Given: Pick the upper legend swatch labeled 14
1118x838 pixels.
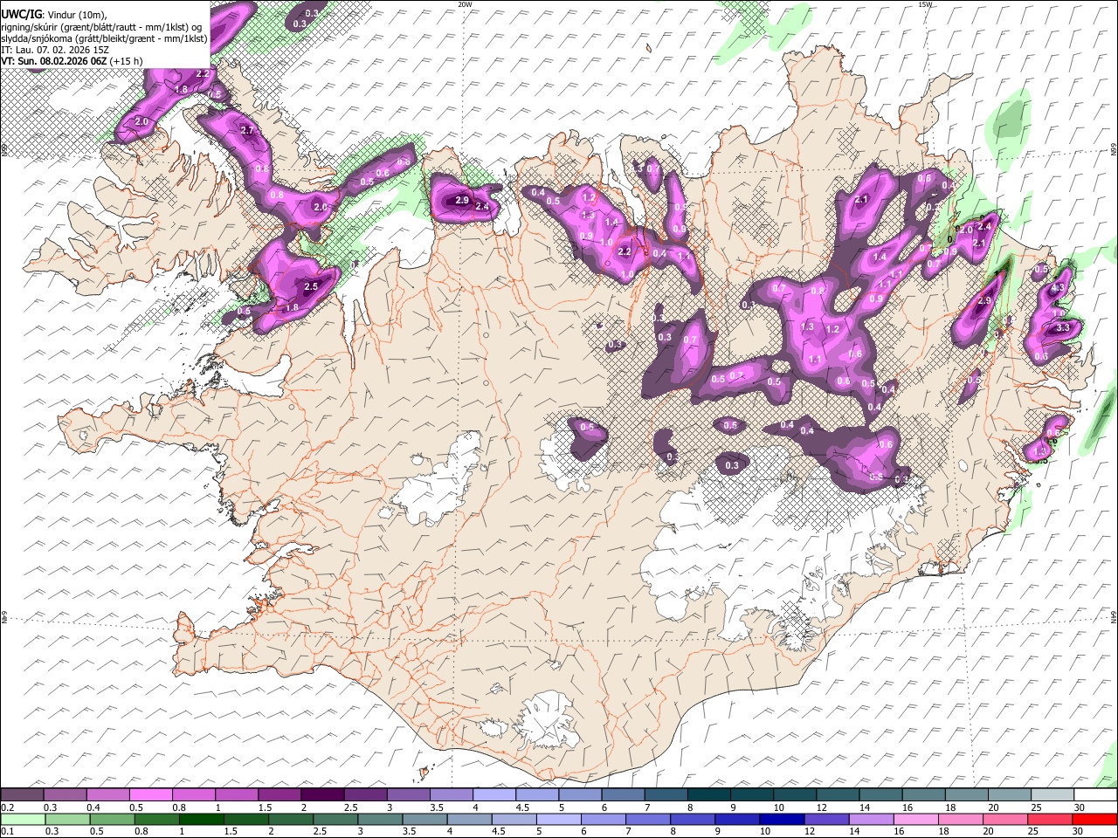Looking at the screenshot, I should (880, 795).
